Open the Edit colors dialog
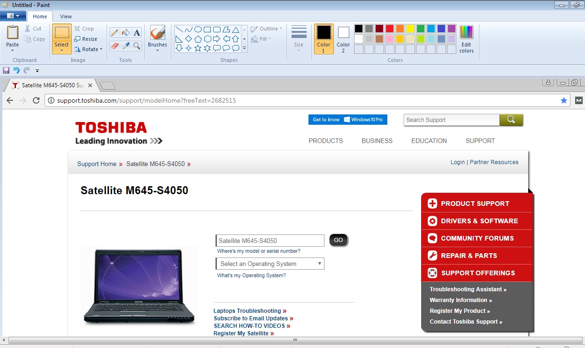This screenshot has height=348, width=585. point(466,39)
